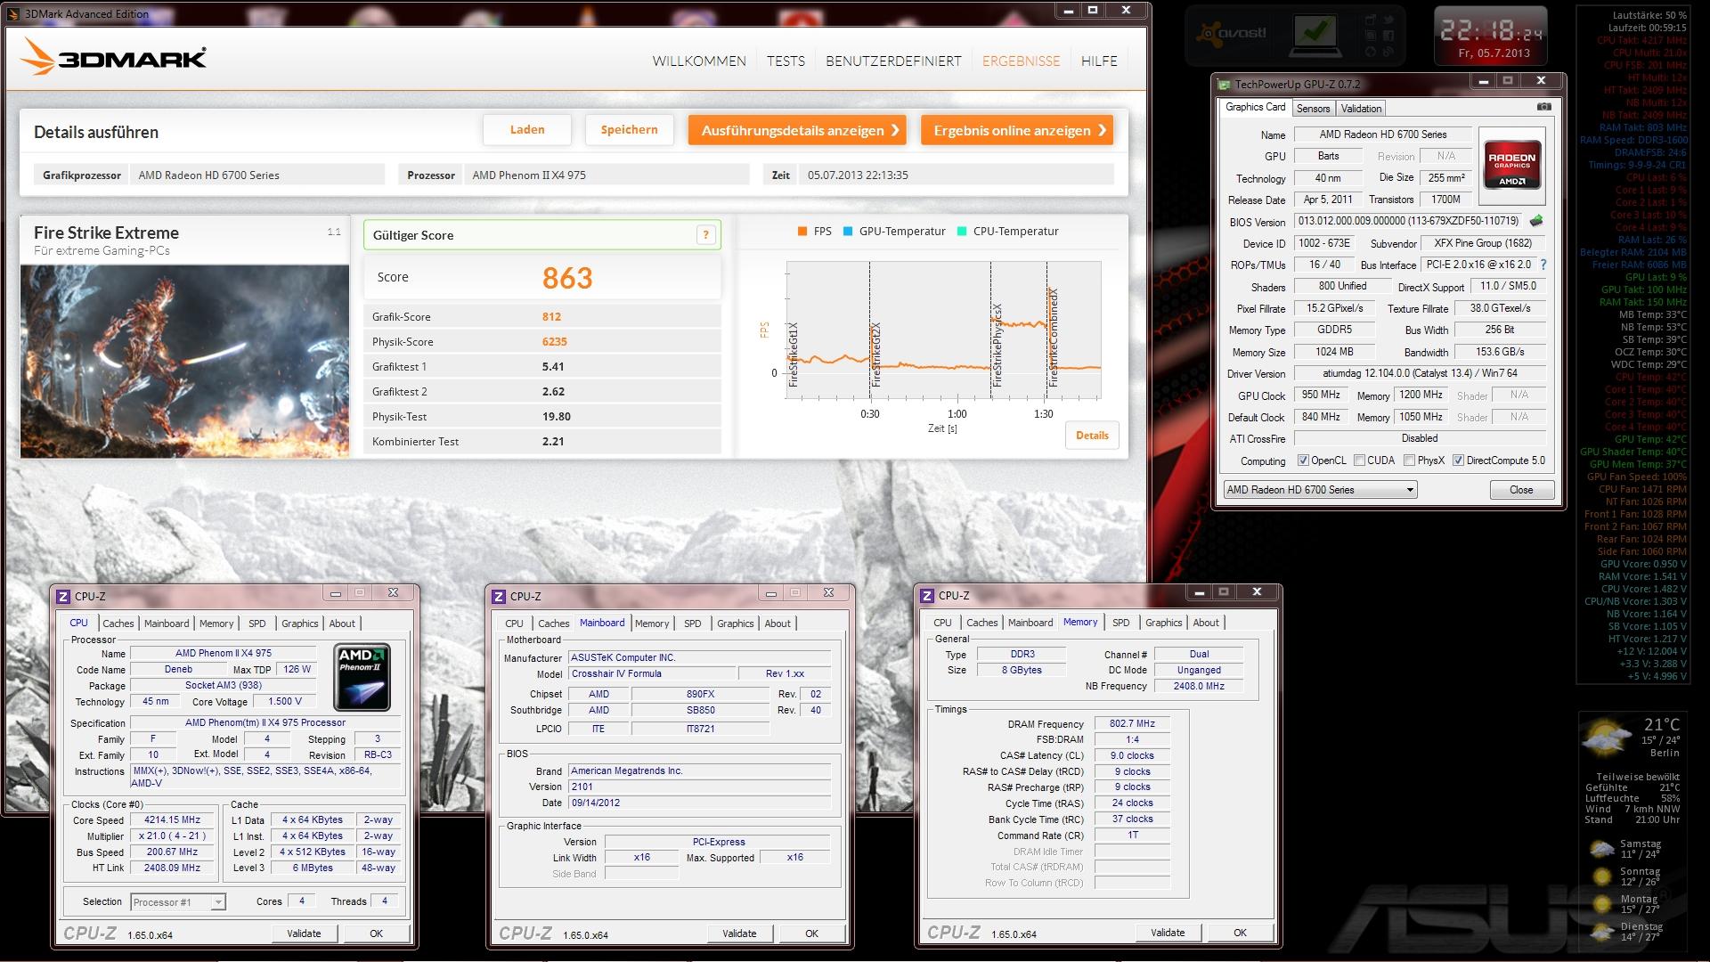Image resolution: width=1710 pixels, height=962 pixels.
Task: Open SPD tab in the Mainboard CPU-Z window
Action: pos(692,624)
